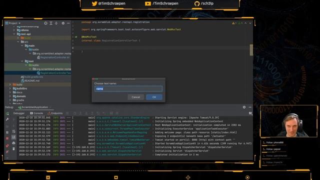
Task: Hide the Project panel with minus icon
Action: tap(68, 23)
